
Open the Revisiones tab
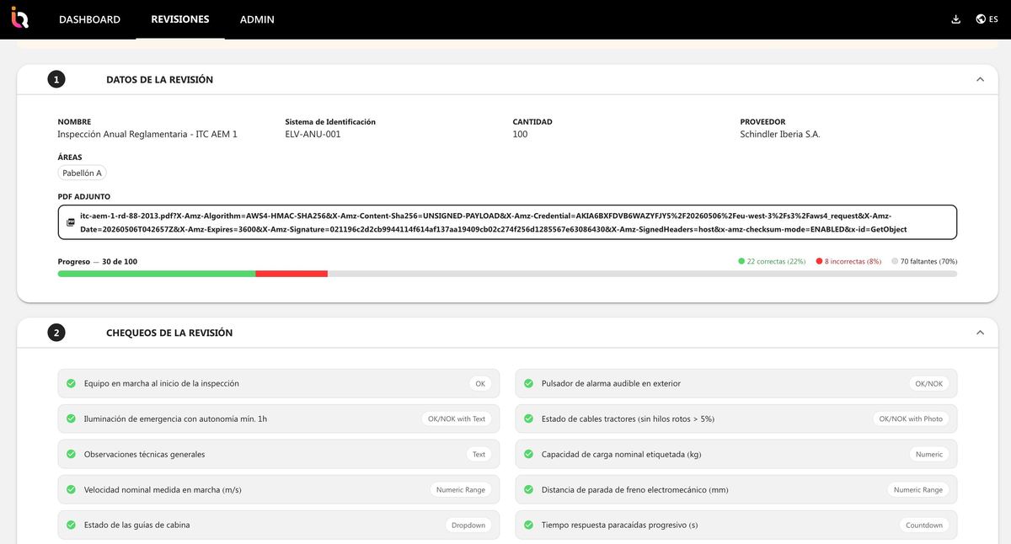pyautogui.click(x=180, y=19)
